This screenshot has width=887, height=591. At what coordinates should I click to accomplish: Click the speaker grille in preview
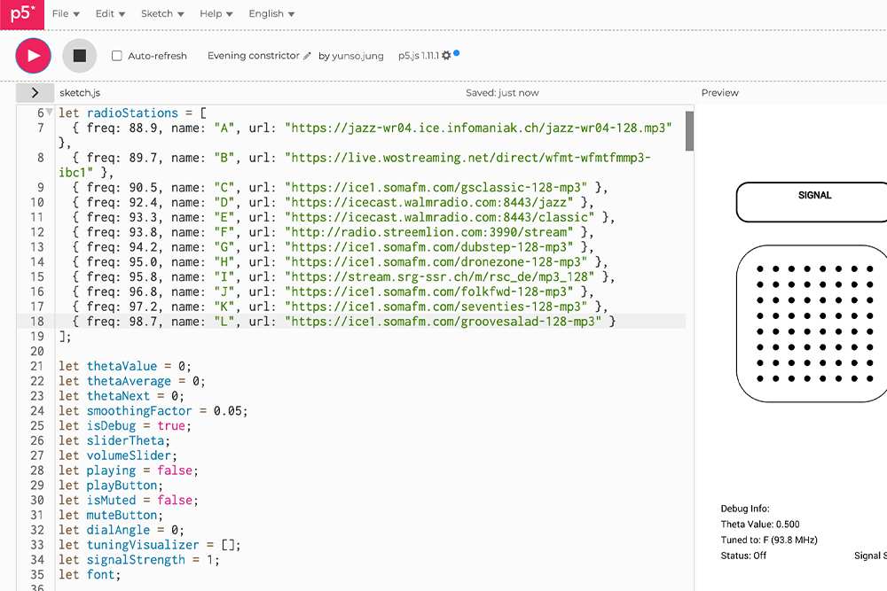(x=812, y=323)
